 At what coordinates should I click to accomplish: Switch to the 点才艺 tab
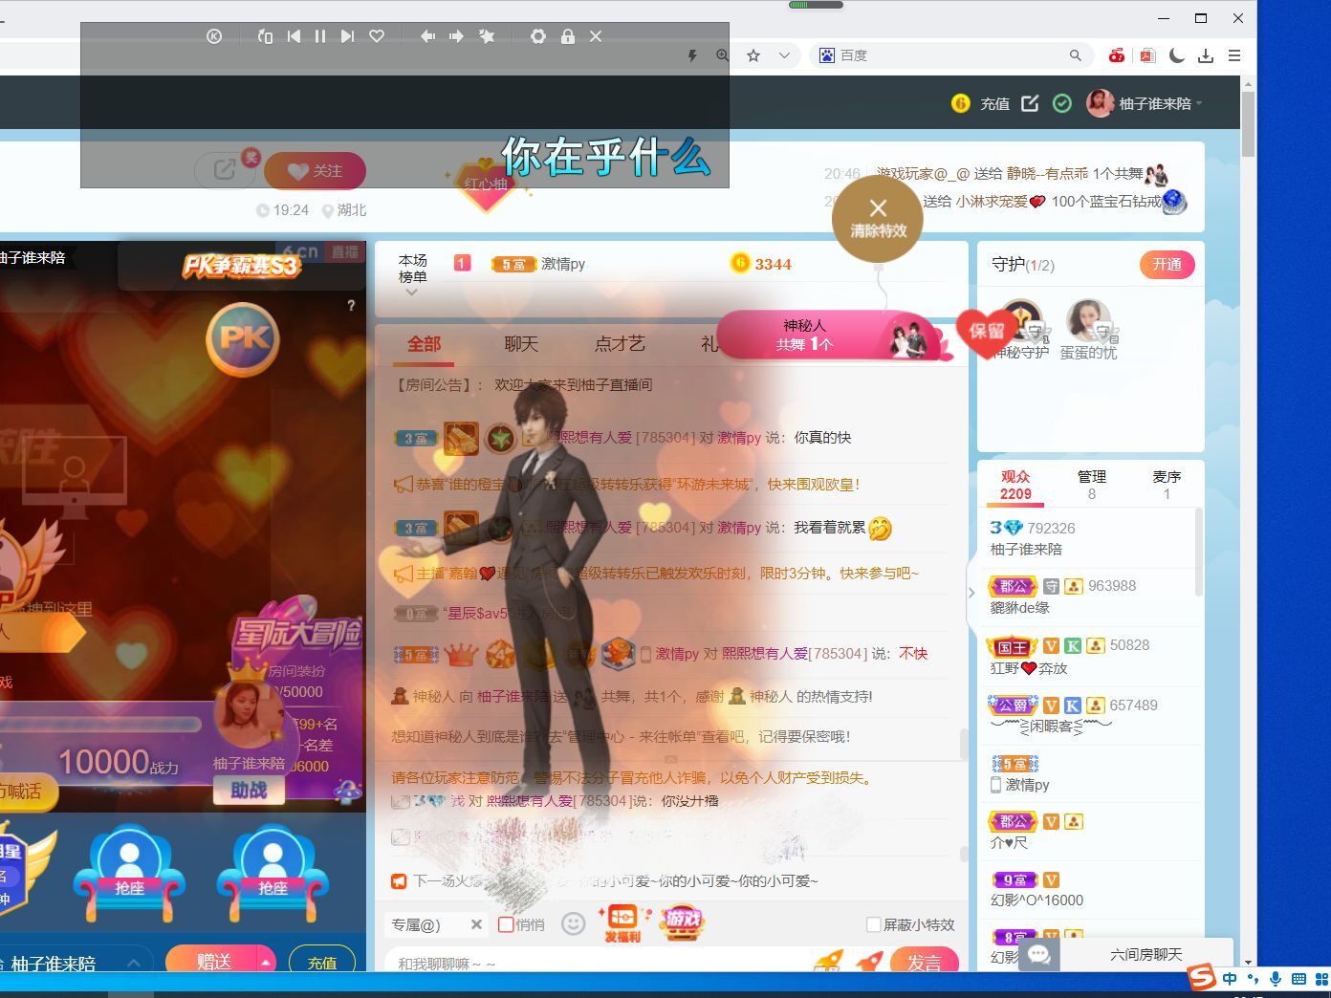point(620,344)
